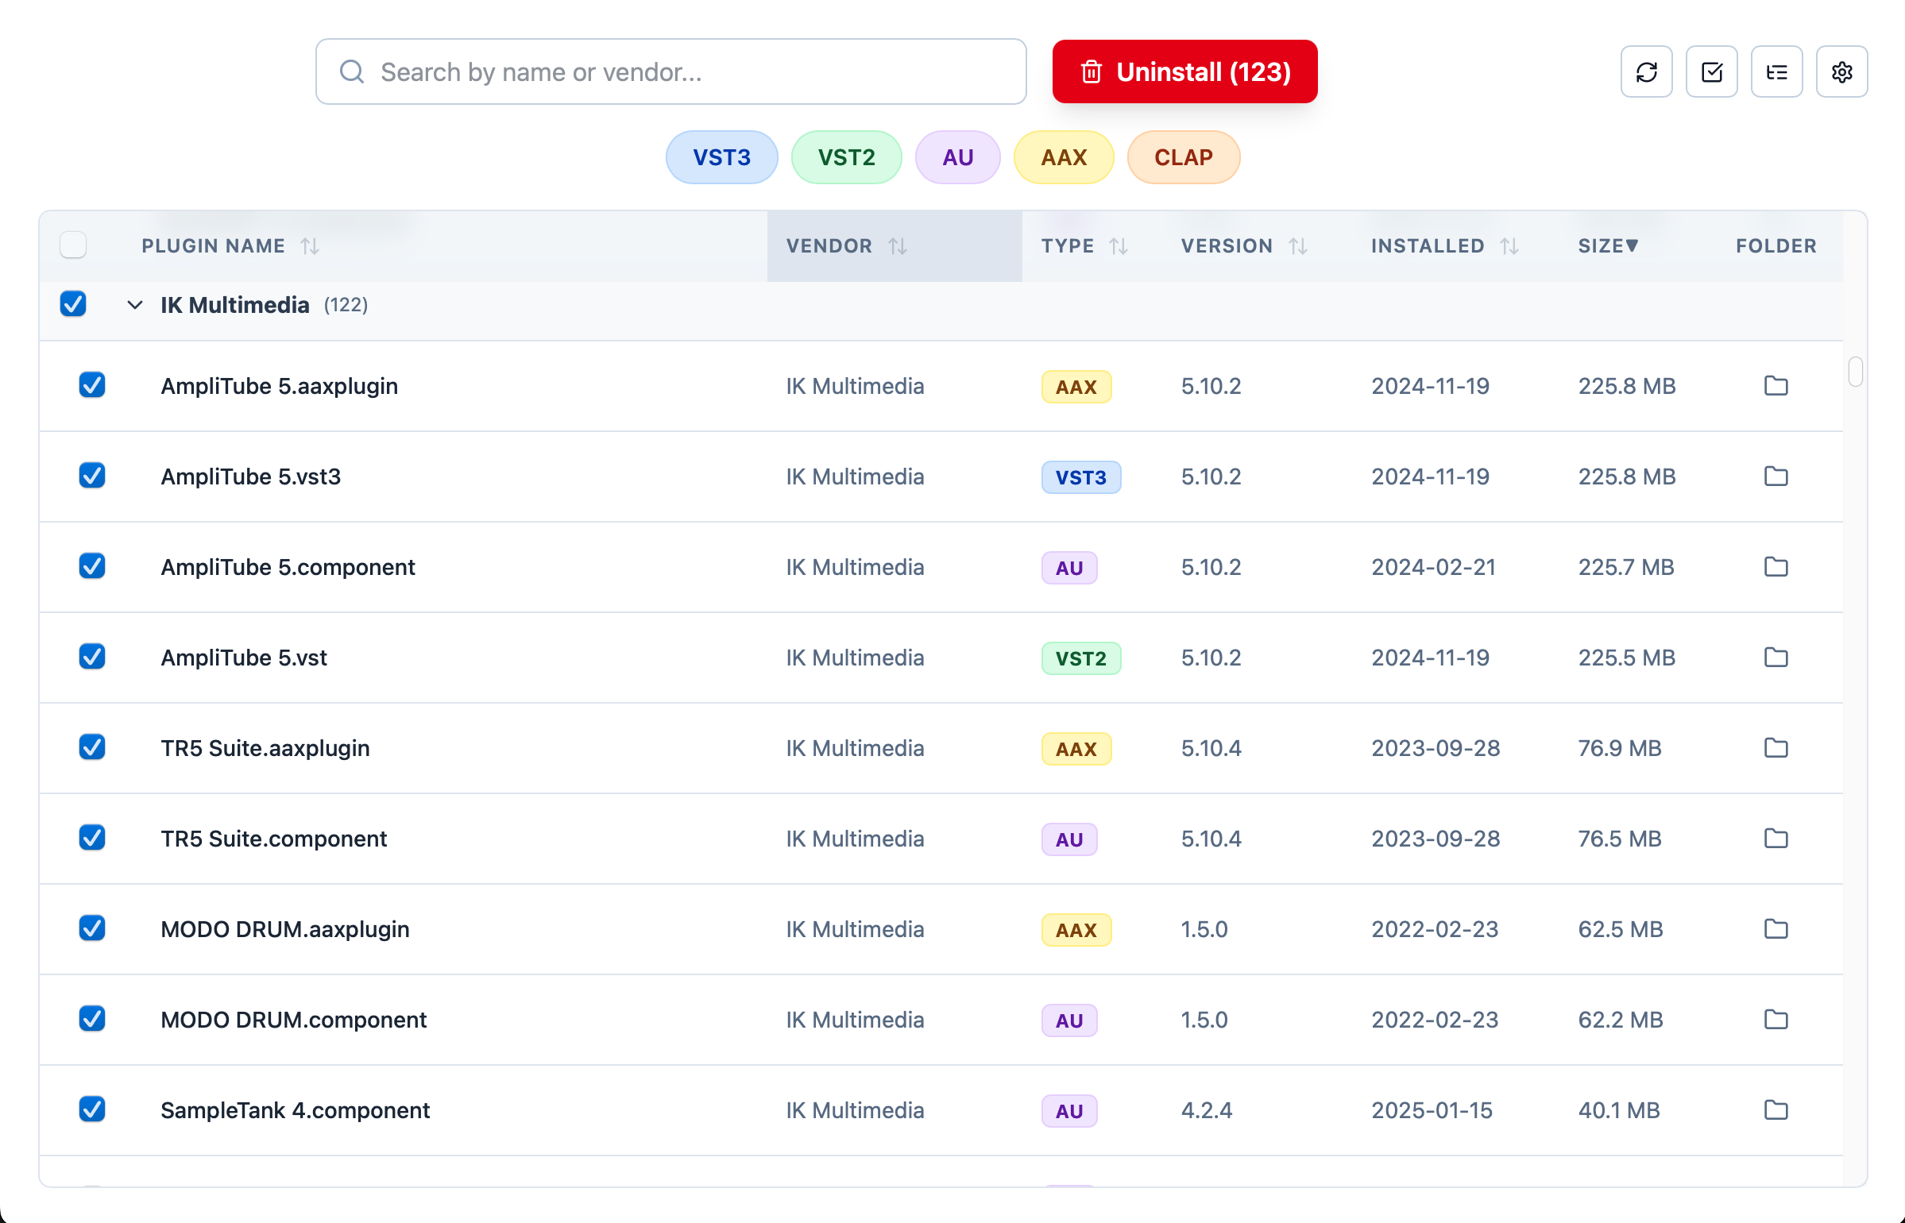
Task: Open folder for TR5 Suite.aaxplugin
Action: point(1776,748)
